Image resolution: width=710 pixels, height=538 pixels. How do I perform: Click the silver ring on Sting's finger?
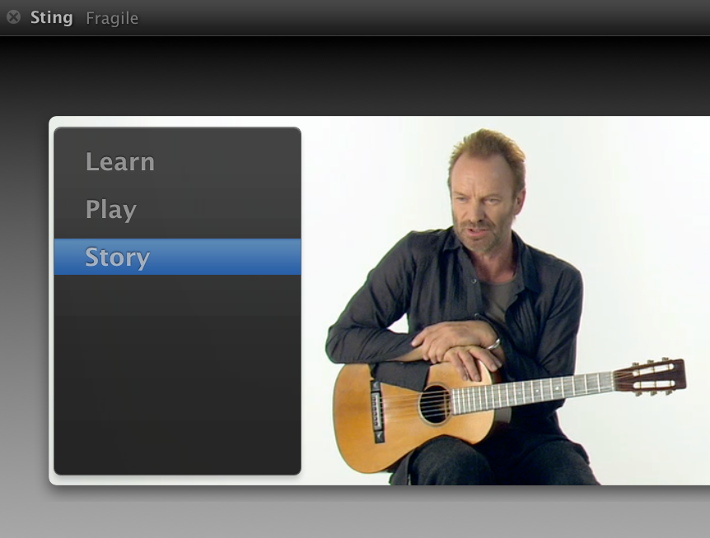493,345
